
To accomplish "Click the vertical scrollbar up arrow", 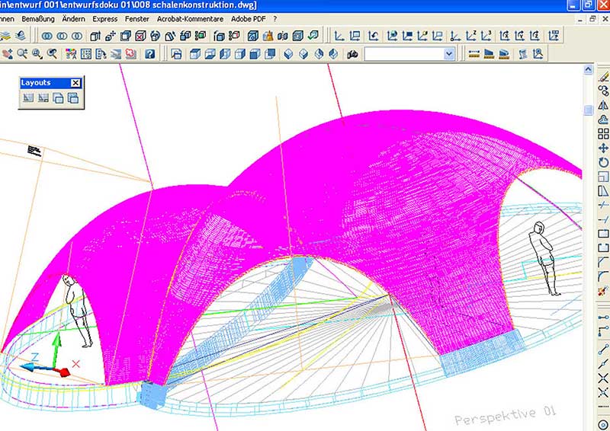I will (x=588, y=69).
